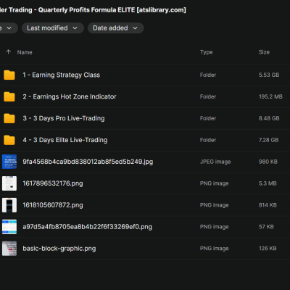290x290 pixels.
Task: Click the folder icon for 3 Days Pro Live-Trading
Action: click(9, 118)
